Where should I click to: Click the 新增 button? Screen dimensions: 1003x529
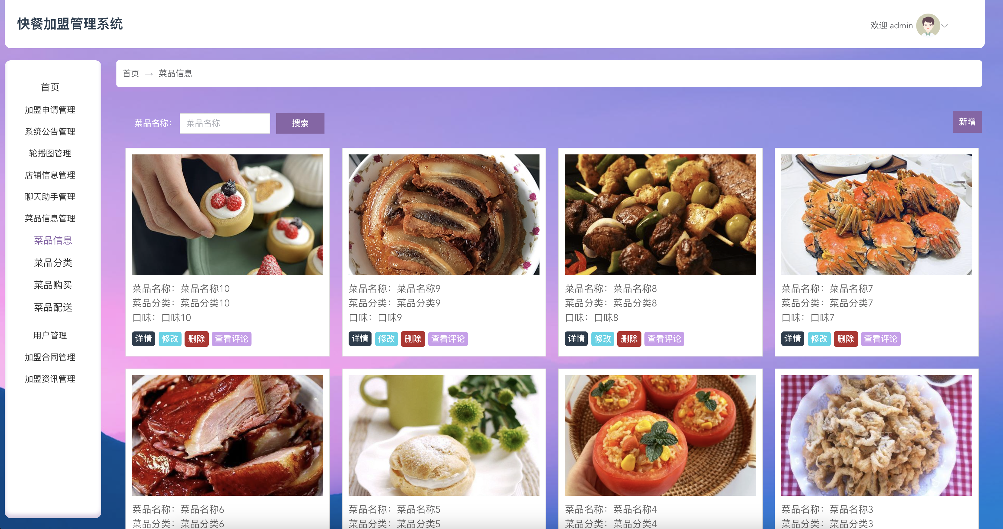pos(967,122)
